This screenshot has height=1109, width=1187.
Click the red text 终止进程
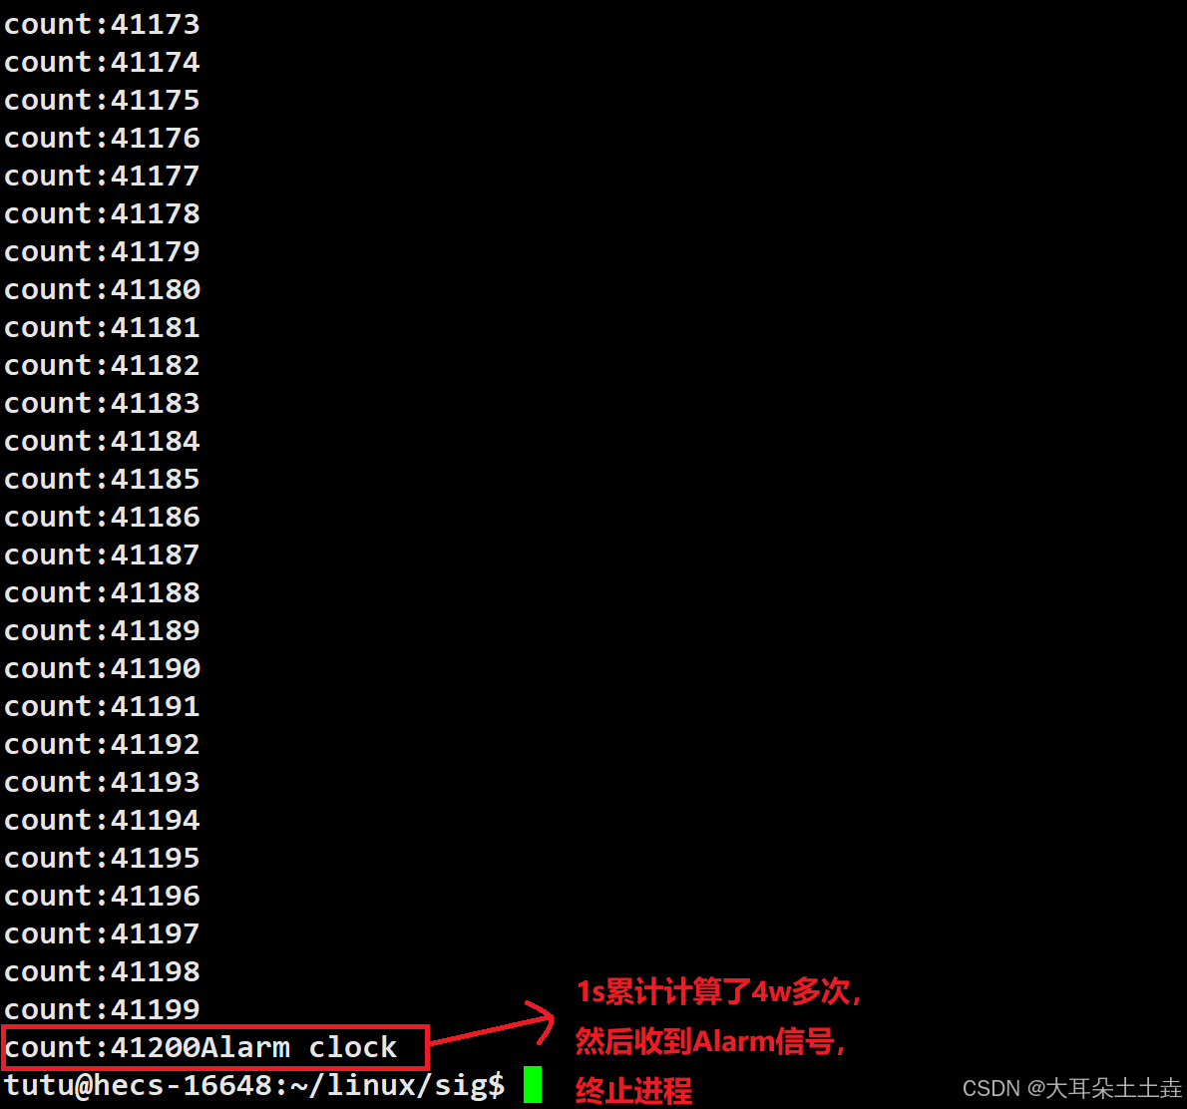click(633, 1091)
